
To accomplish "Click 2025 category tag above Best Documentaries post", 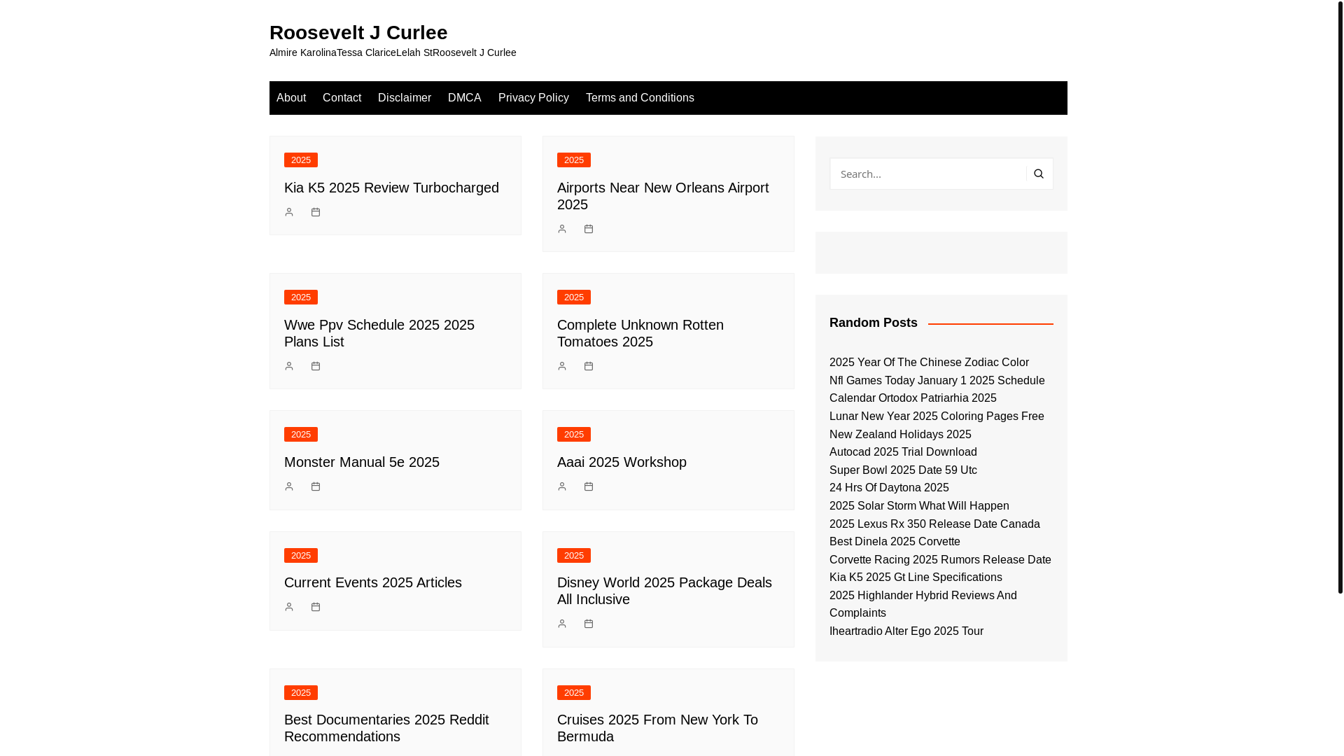I will point(301,693).
